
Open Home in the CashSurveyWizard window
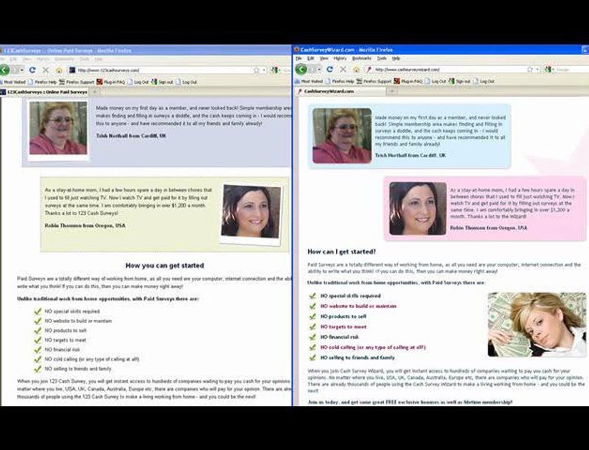click(356, 69)
